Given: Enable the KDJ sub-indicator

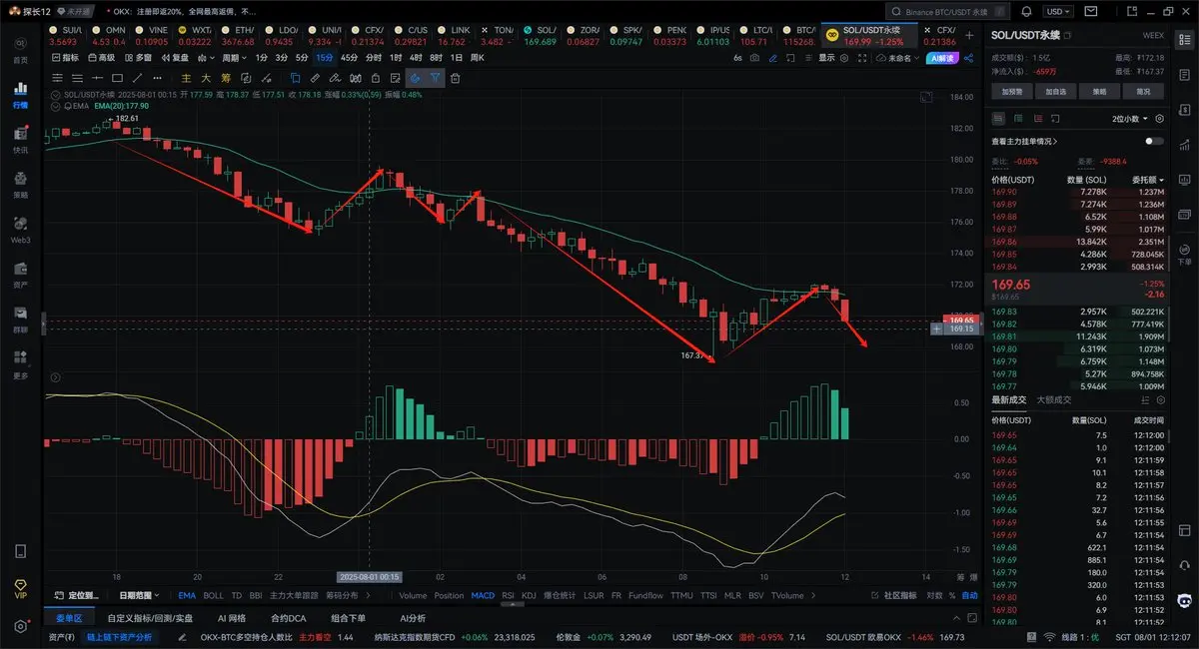Looking at the screenshot, I should (529, 595).
